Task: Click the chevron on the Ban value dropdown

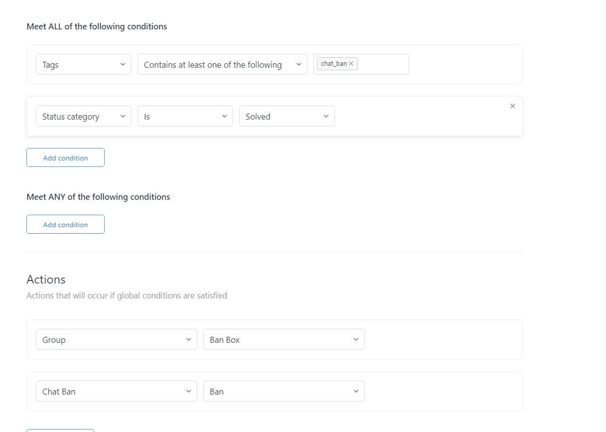Action: 356,392
